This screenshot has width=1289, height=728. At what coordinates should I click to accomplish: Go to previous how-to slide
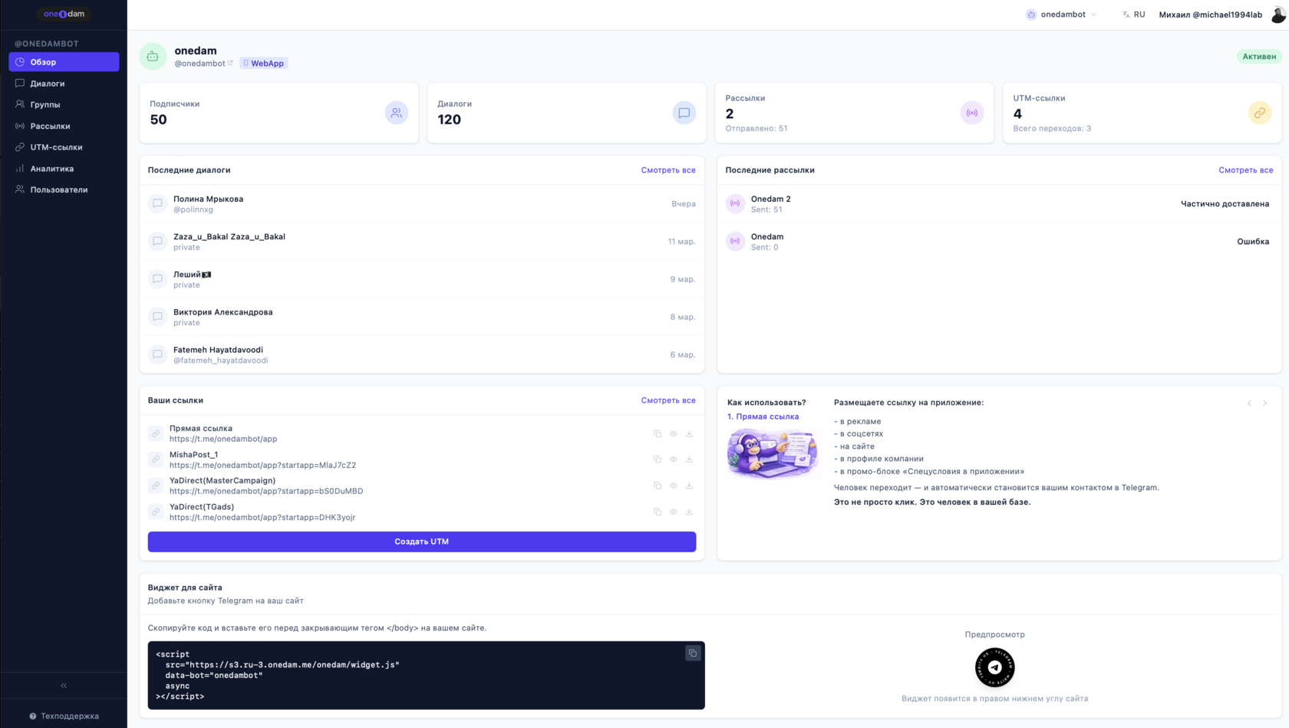[1249, 403]
